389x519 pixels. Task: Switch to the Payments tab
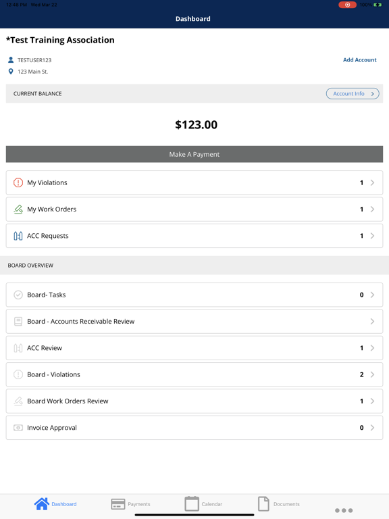(x=130, y=503)
